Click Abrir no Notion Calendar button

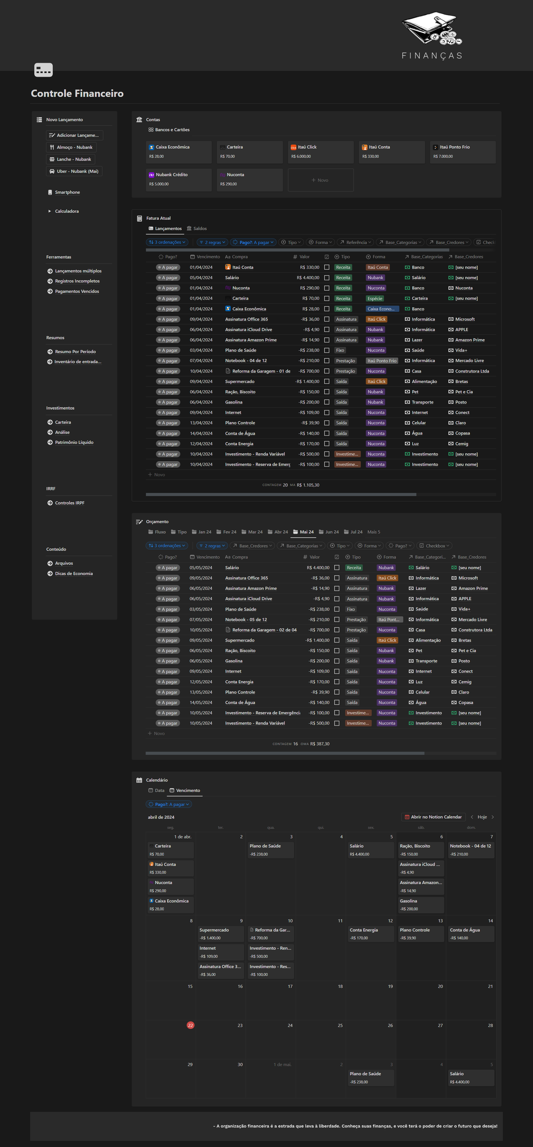click(433, 817)
